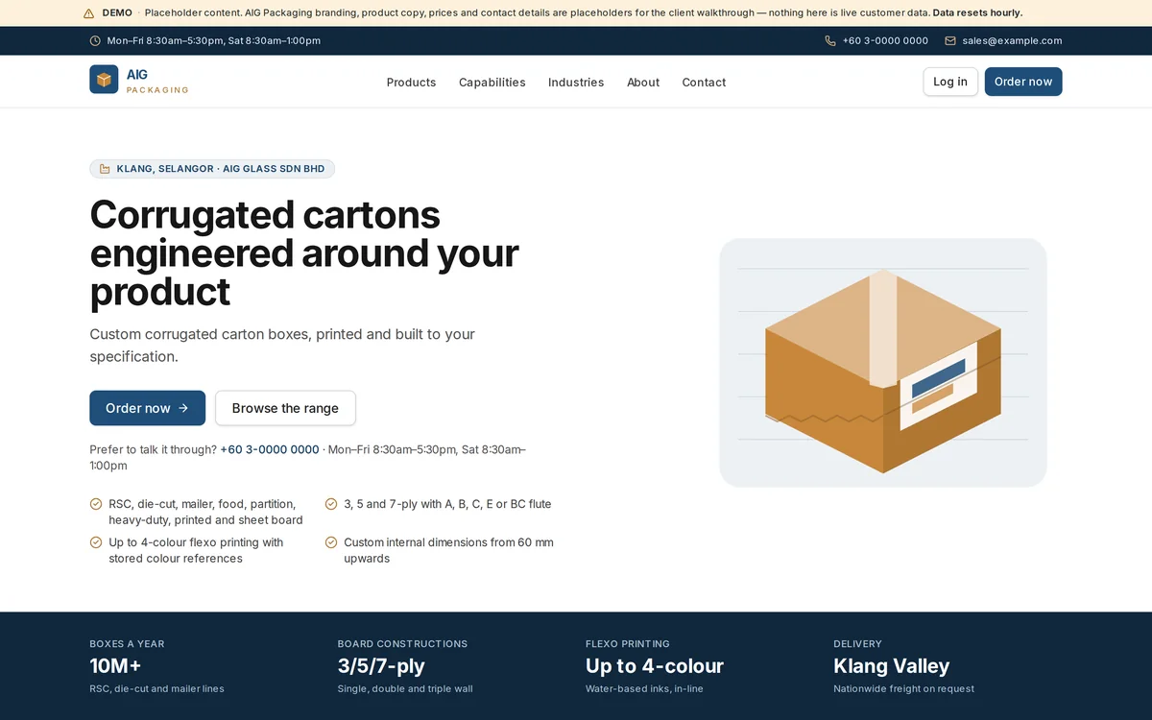This screenshot has height=720, width=1152.
Task: Click the phone link after Prefer to talk
Action: (270, 449)
